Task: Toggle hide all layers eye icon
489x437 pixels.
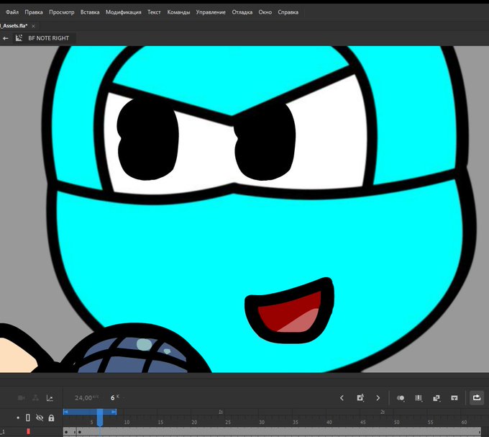Action: (x=40, y=418)
